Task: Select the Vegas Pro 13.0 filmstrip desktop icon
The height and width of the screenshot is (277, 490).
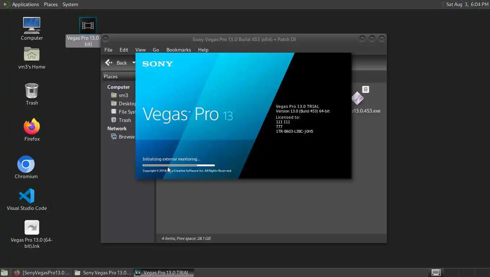Action: (x=88, y=26)
